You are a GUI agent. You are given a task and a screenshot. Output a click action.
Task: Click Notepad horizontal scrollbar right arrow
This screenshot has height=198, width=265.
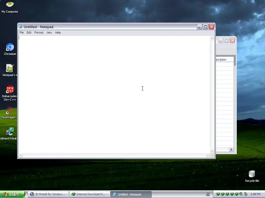coord(208,155)
